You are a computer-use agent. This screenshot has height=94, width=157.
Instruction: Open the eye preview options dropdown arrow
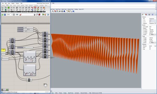19,15
